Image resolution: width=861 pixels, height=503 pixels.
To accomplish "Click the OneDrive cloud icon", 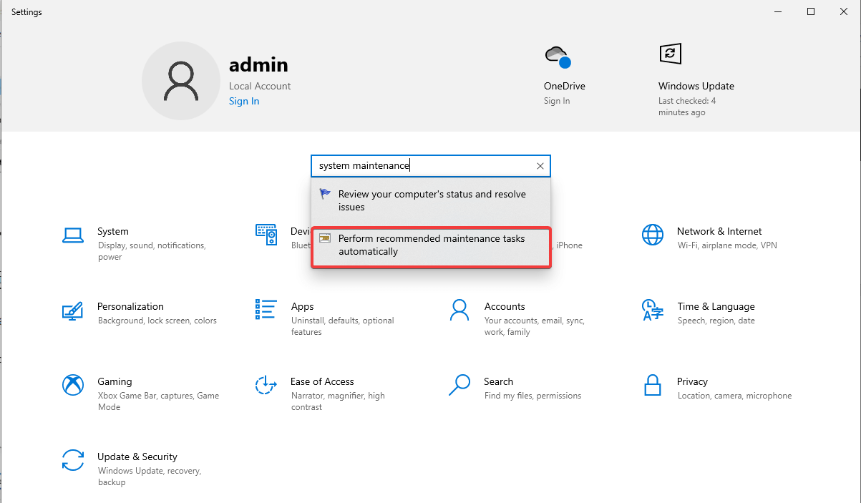I will (558, 54).
